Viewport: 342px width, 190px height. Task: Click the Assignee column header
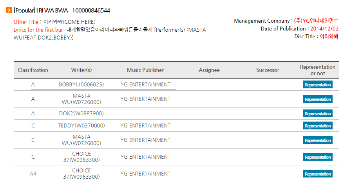point(209,70)
